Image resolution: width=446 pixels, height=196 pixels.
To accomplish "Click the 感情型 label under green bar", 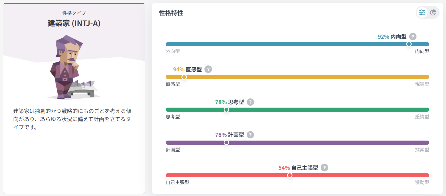I will pos(422,117).
